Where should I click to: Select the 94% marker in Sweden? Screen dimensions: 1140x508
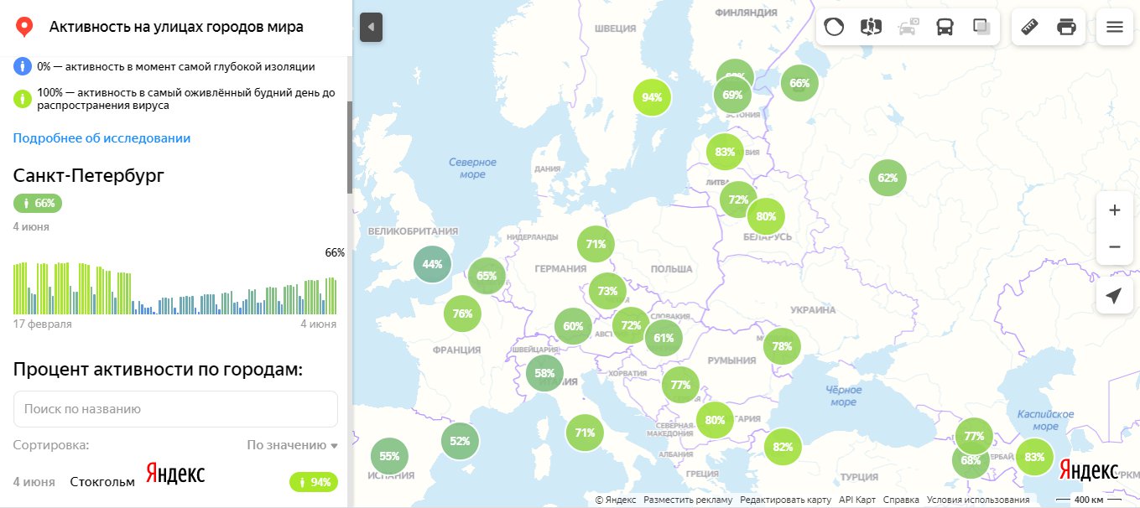[x=652, y=97]
